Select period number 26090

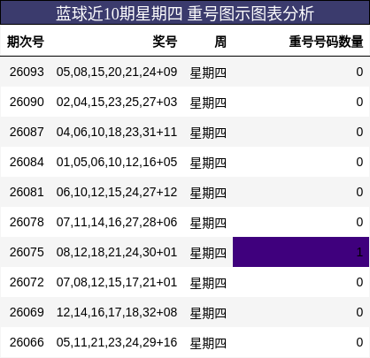pos(27,102)
